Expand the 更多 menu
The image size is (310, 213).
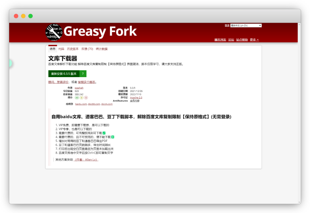(254, 40)
